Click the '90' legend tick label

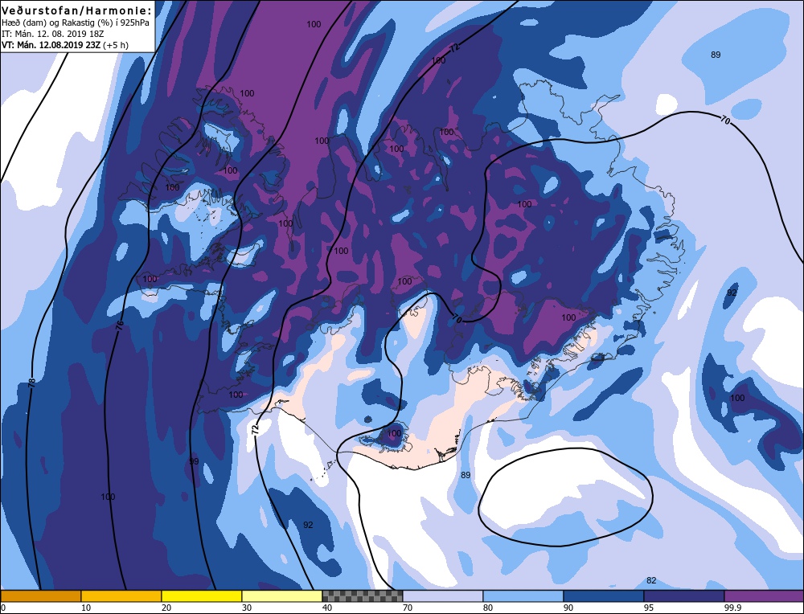coord(568,608)
